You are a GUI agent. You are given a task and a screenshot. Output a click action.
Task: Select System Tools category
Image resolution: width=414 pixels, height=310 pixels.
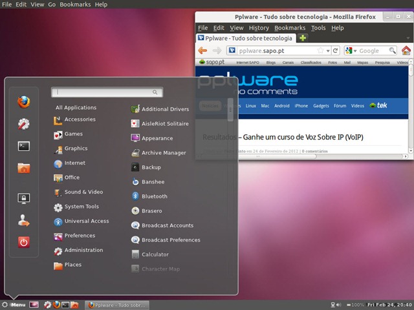click(76, 207)
